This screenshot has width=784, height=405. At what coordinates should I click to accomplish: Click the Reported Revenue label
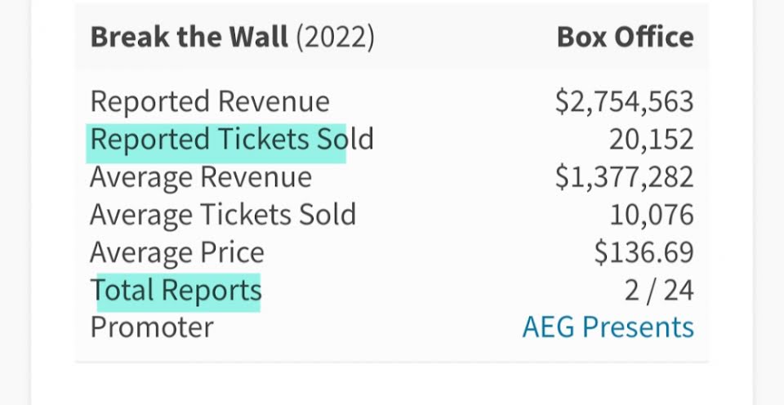click(210, 102)
